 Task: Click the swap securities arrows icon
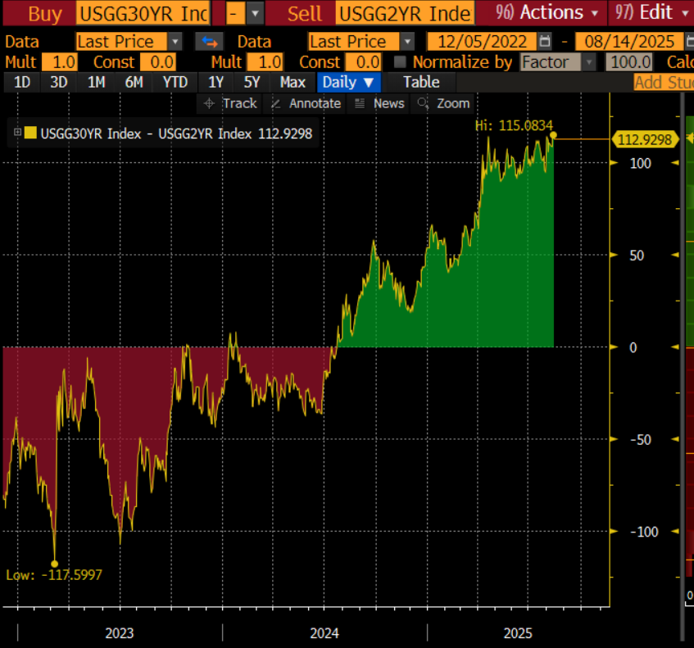point(209,42)
